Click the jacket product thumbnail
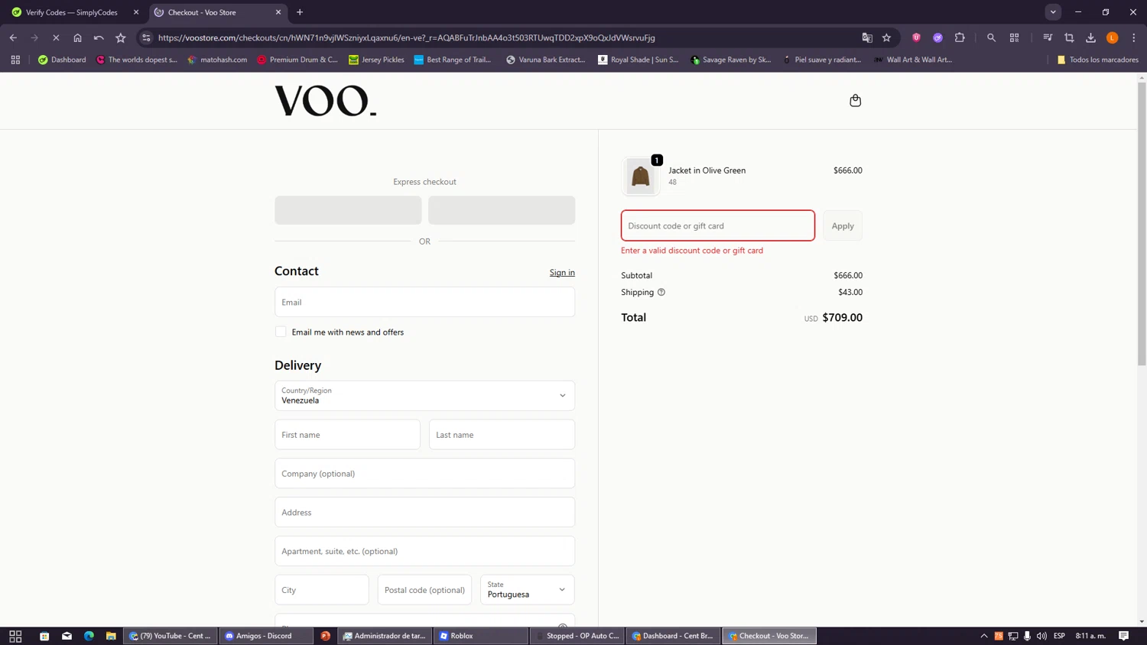Screen dimensions: 1147x645 click(x=641, y=176)
